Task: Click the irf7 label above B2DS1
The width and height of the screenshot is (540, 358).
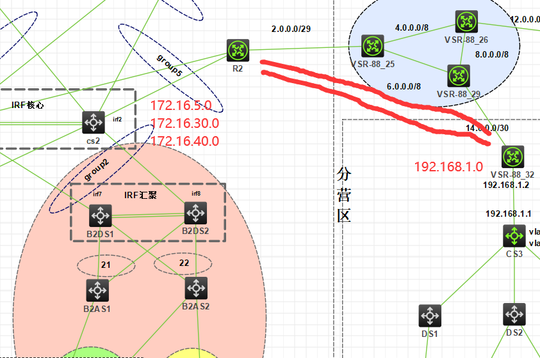Action: click(97, 194)
